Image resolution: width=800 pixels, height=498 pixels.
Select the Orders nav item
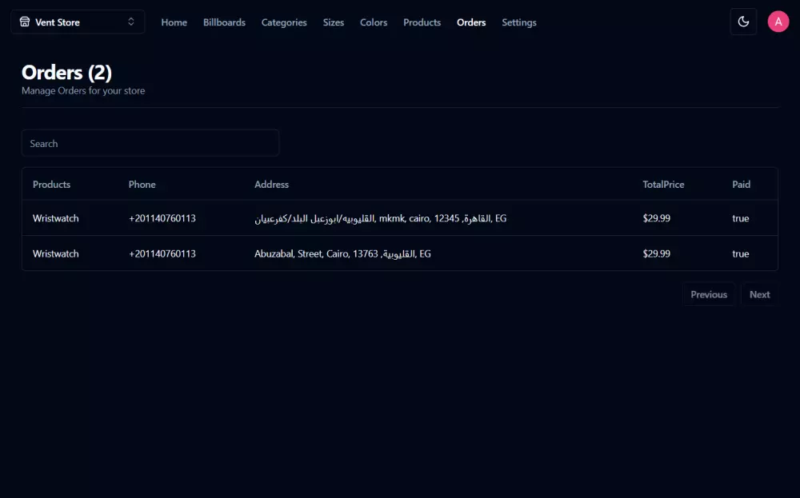point(471,22)
